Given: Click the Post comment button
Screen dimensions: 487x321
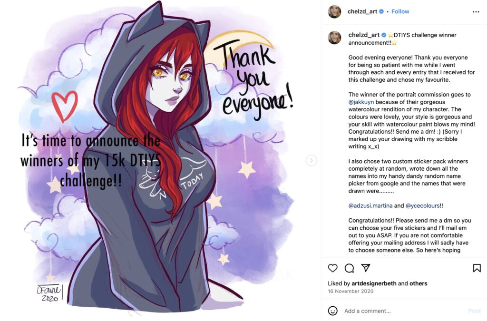Looking at the screenshot, I should pyautogui.click(x=474, y=311).
